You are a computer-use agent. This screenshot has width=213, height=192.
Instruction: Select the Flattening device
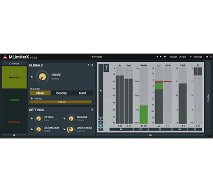[14, 122]
